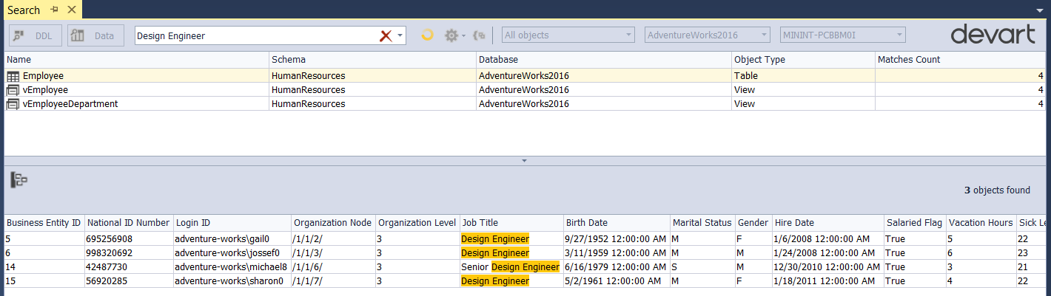The image size is (1051, 296).
Task: Click the Birth Date column header
Action: 616,222
